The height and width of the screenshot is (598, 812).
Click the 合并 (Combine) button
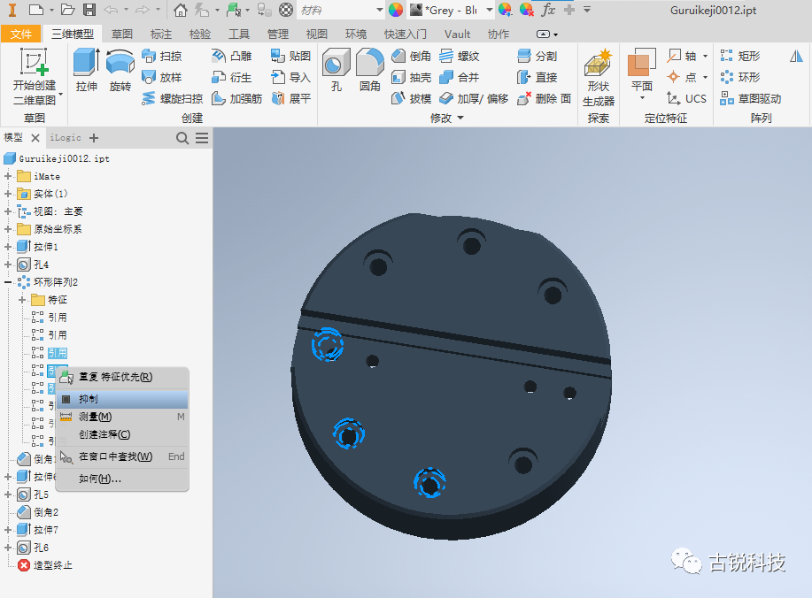coord(460,78)
